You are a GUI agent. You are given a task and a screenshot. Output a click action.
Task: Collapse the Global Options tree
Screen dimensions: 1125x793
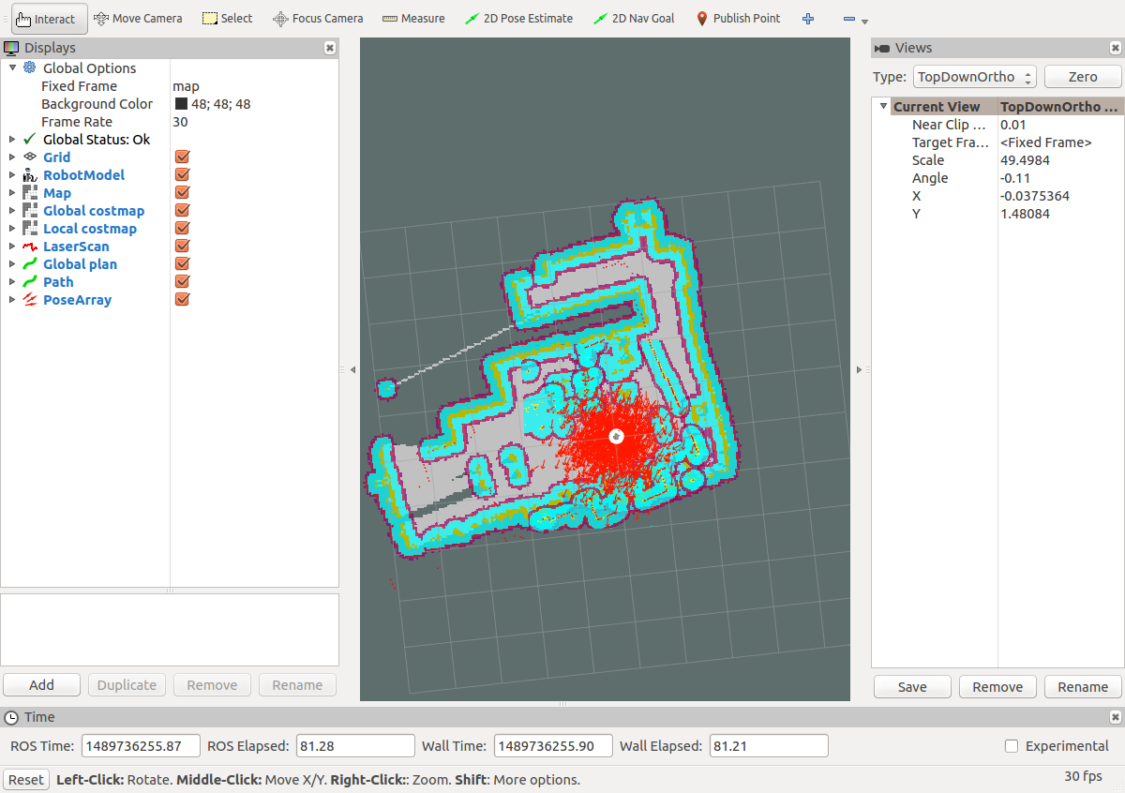point(12,67)
